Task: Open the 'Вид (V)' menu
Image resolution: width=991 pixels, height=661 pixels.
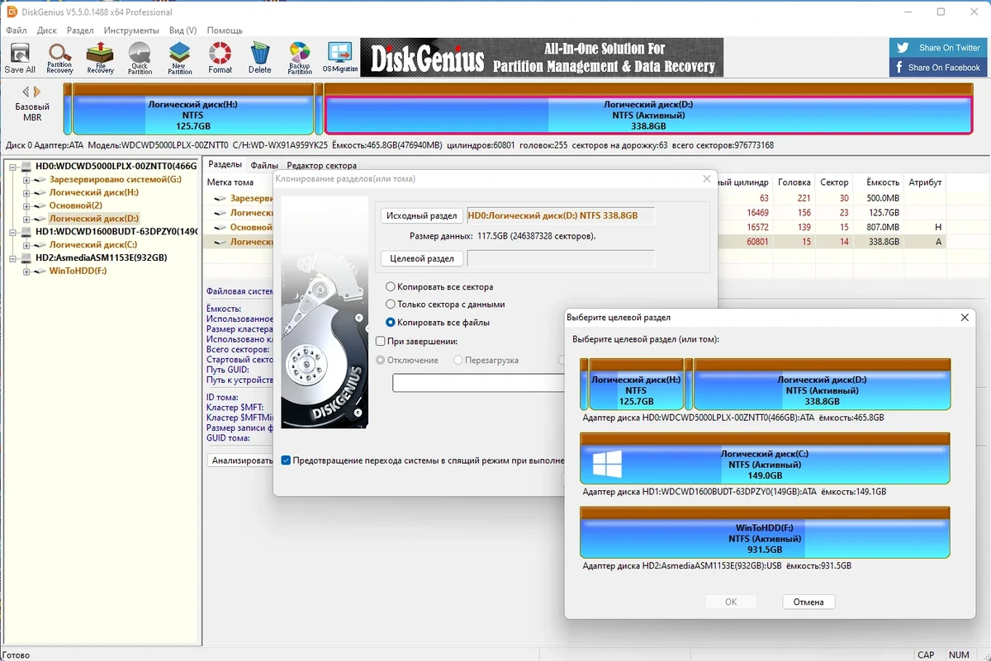Action: point(183,31)
